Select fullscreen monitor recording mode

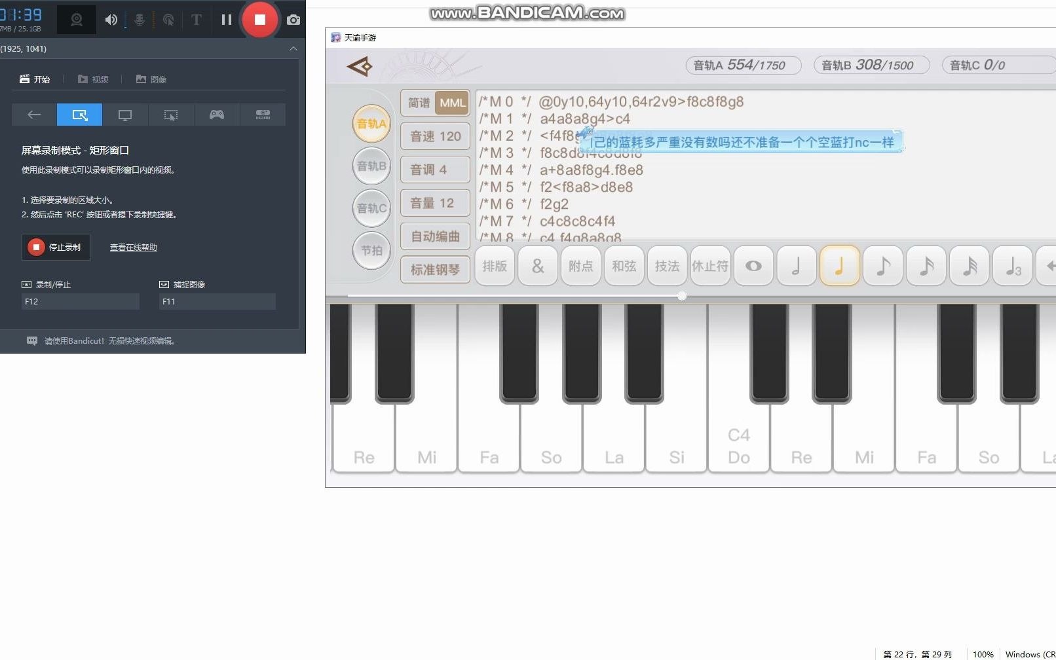[x=125, y=115]
